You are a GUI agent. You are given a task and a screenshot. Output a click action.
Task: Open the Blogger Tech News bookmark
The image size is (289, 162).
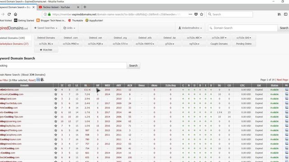51,20
